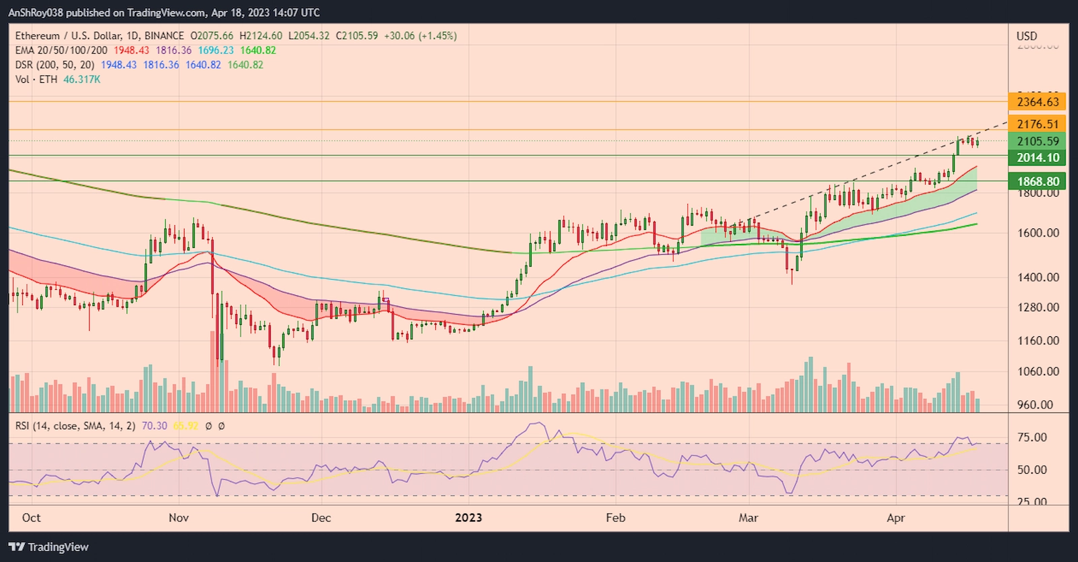This screenshot has height=562, width=1078.
Task: Open the EMA 20/50/100/200 indicator legend
Action: (61, 51)
